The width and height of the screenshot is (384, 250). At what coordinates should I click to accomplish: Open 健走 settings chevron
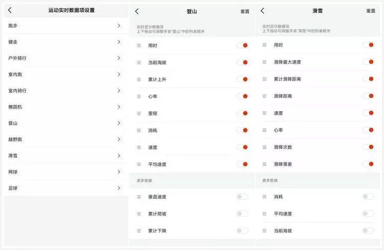click(119, 42)
